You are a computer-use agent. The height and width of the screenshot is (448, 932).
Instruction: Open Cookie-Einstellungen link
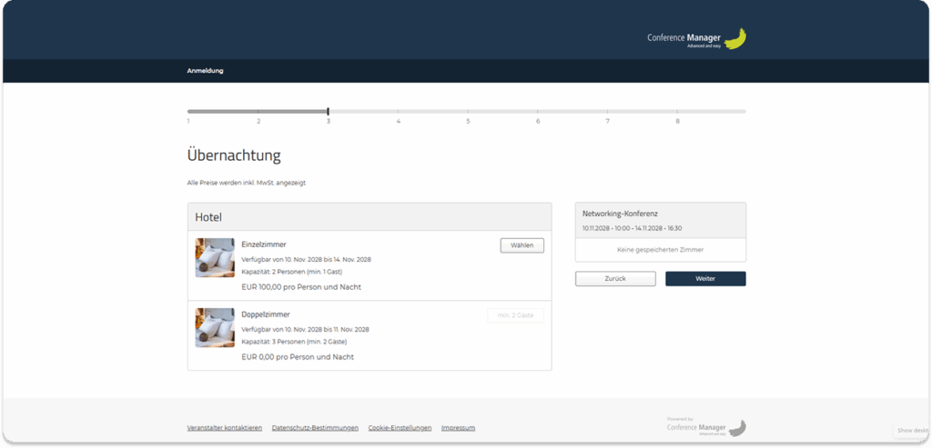point(400,428)
